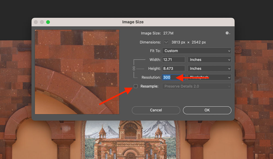This screenshot has height=159, width=273.
Task: Open the Resolution units dropdown
Action: pyautogui.click(x=209, y=77)
